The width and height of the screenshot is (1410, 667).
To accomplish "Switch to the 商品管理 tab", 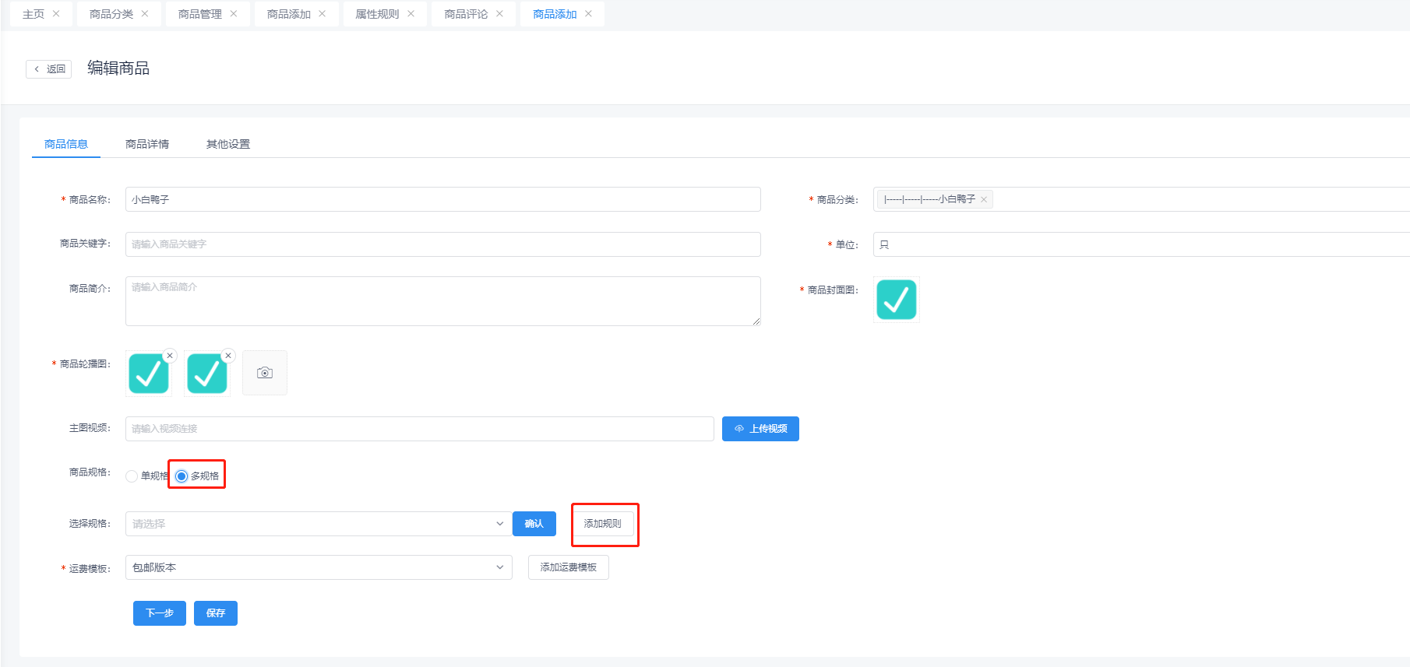I will coord(200,14).
